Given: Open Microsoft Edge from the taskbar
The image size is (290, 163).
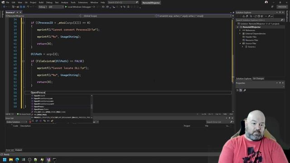Looking at the screenshot, I should (x=17, y=159).
